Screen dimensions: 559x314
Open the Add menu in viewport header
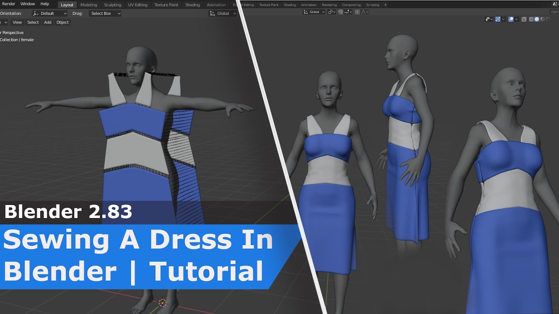tap(48, 22)
